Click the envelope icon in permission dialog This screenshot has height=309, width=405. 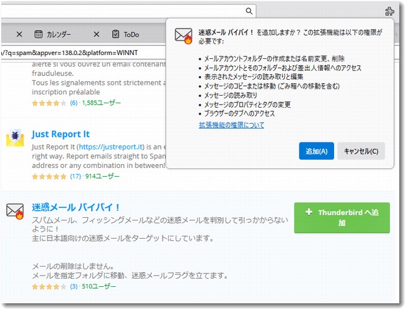184,35
